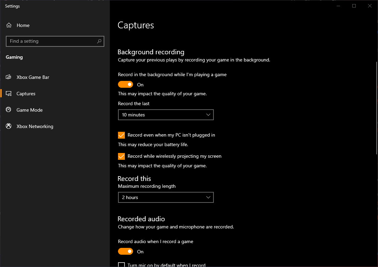Turn off background recording toggle
This screenshot has width=378, height=267.
click(x=125, y=84)
